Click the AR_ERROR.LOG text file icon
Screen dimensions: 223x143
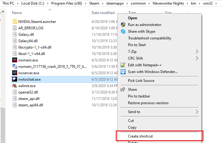[x=15, y=28]
